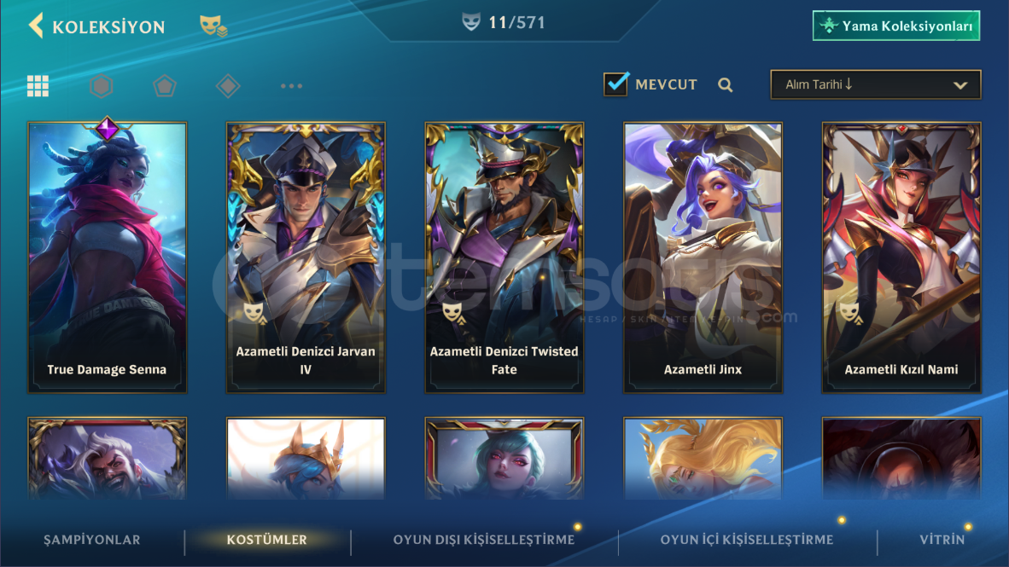Select the grid all-skins filter icon
1009x567 pixels.
point(38,85)
